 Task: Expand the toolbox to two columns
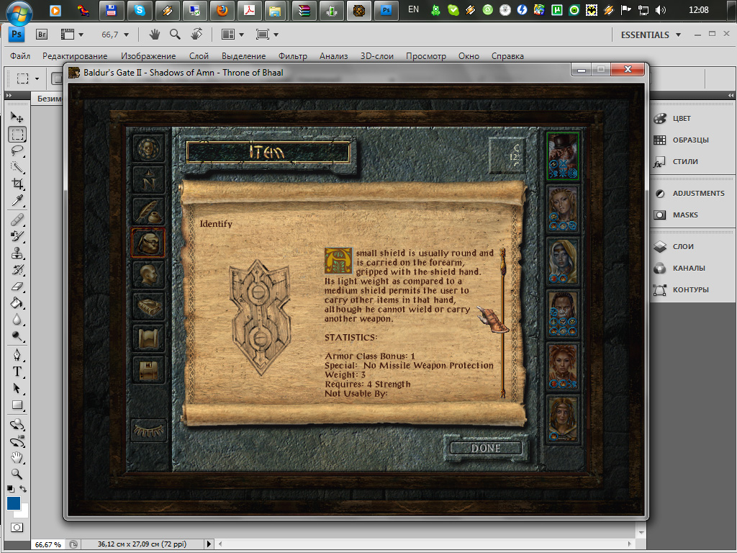coord(9,96)
